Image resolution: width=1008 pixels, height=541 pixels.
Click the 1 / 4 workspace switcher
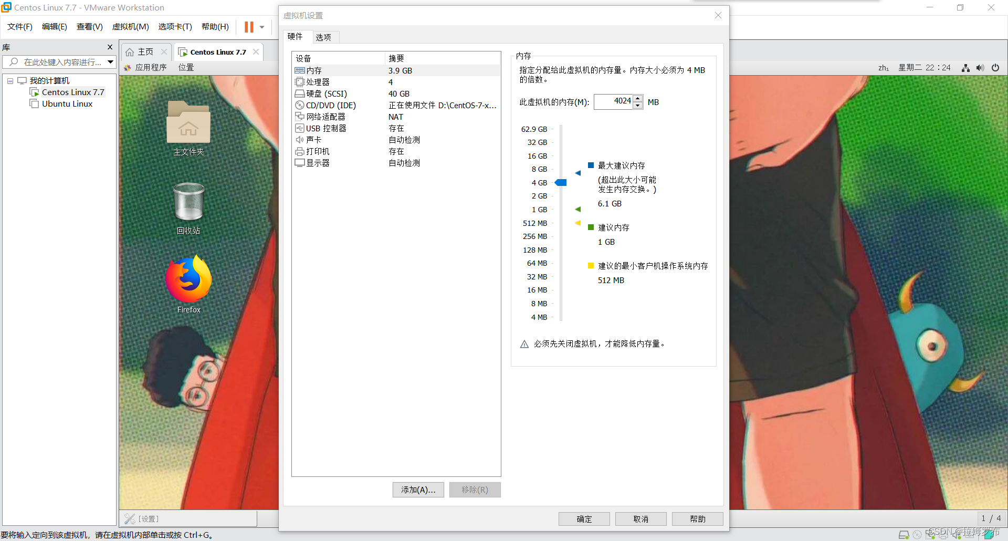point(991,518)
